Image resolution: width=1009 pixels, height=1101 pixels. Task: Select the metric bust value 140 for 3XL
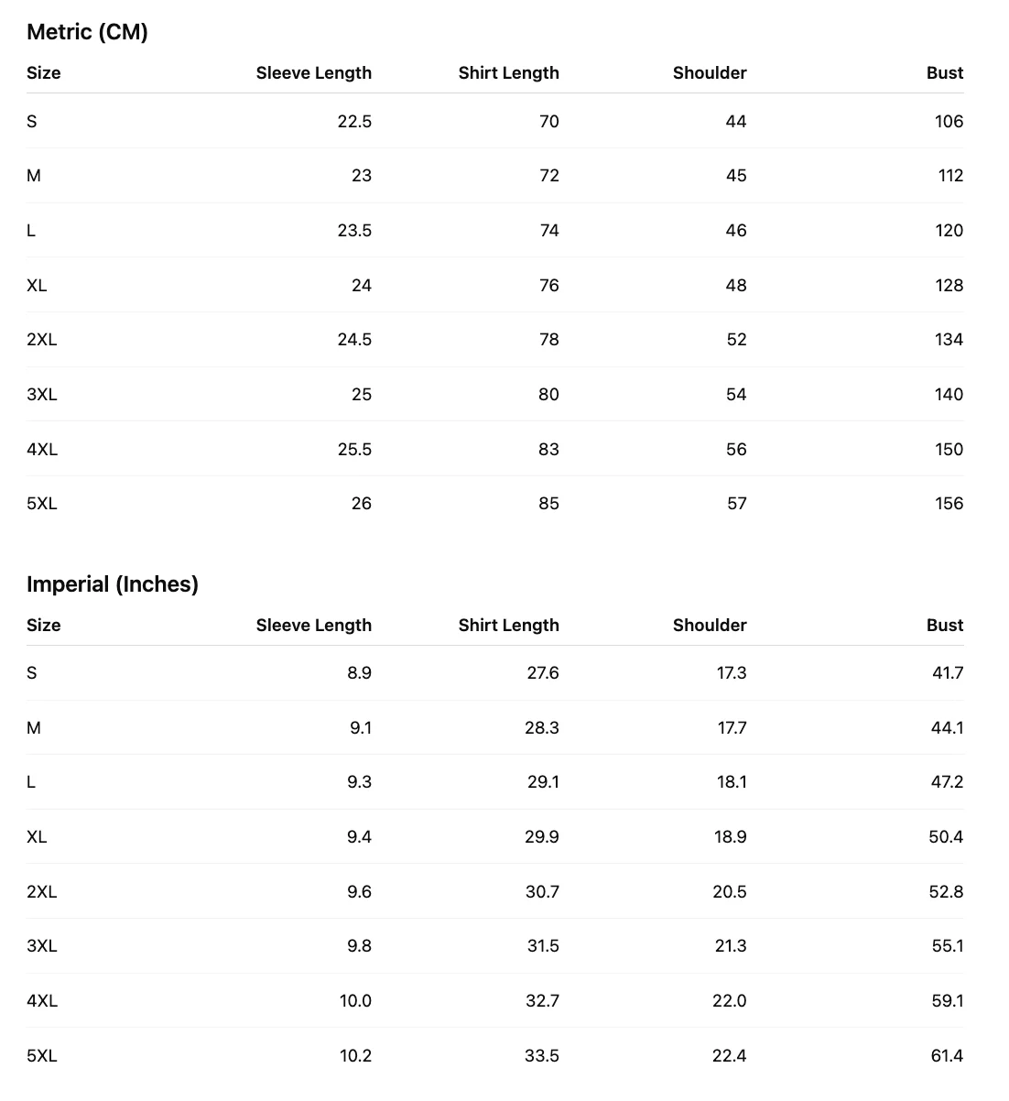(949, 395)
